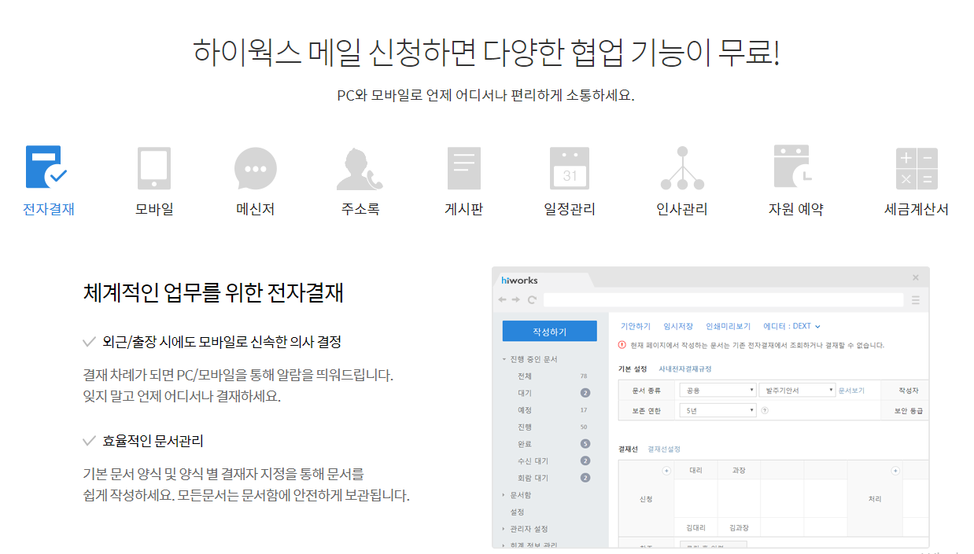The width and height of the screenshot is (974, 554).
Task: Click the 대리 column header cell
Action: click(x=695, y=471)
